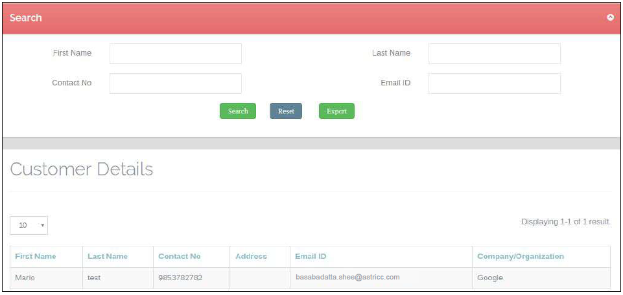
Task: Click the First Name search input field
Action: (x=175, y=54)
